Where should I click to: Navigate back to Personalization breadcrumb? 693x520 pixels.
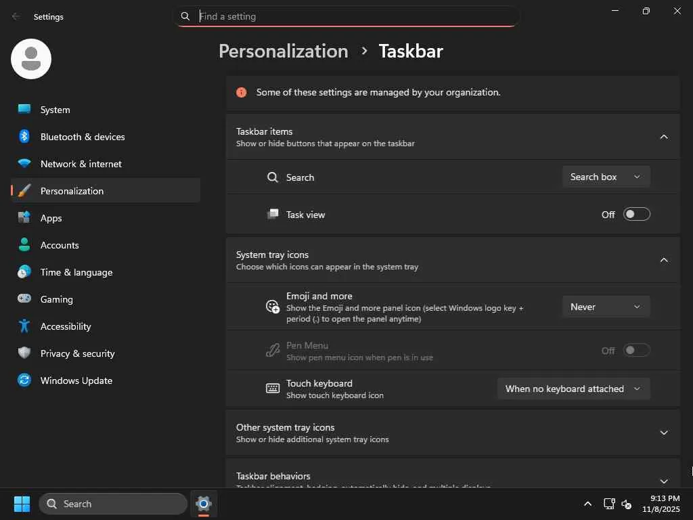283,51
